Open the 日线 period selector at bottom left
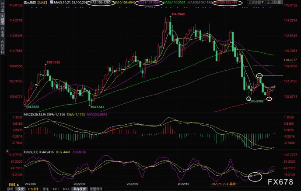The height and width of the screenshot is (191, 301). (x=14, y=185)
